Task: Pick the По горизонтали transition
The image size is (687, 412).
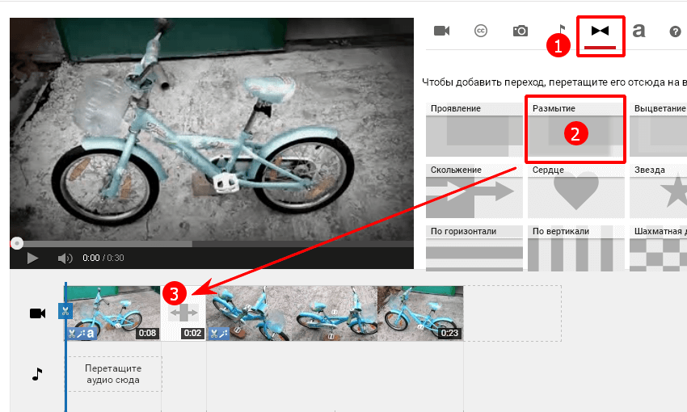Action: coord(474,248)
